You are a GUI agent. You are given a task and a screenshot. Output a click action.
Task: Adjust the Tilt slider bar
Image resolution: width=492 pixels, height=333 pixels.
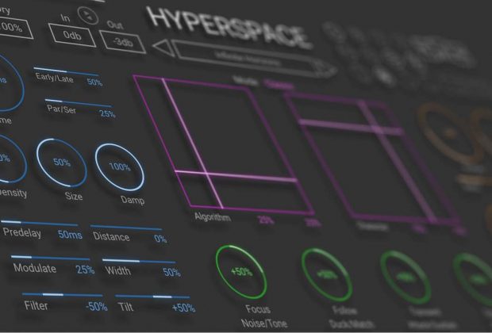[x=152, y=297]
